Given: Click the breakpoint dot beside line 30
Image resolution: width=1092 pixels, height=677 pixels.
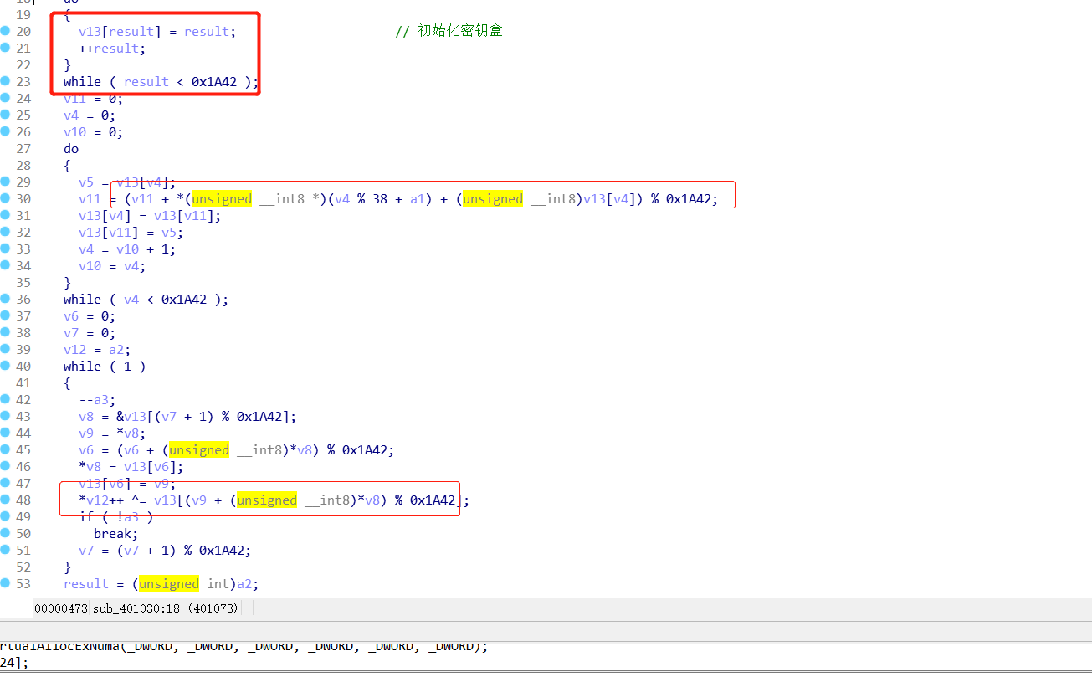Looking at the screenshot, I should tap(5, 198).
